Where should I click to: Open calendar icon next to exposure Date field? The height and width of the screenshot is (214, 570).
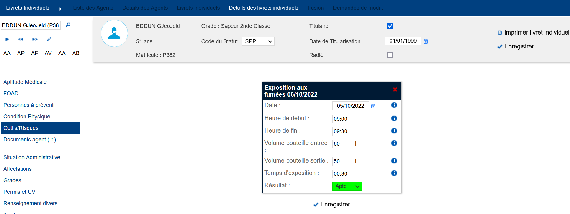click(373, 106)
